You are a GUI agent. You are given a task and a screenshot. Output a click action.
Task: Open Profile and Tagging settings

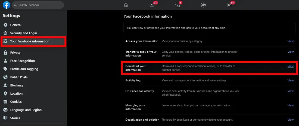[x=24, y=69]
